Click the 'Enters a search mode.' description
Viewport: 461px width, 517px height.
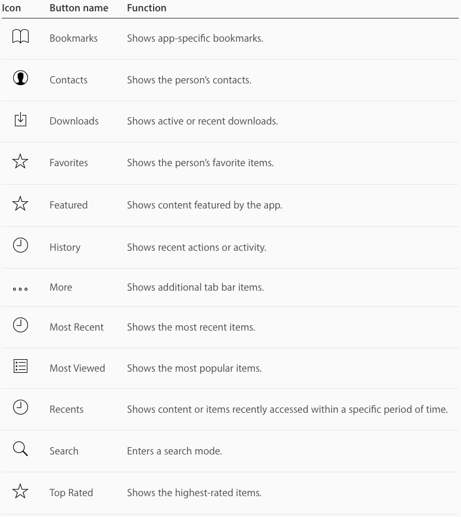click(x=175, y=451)
